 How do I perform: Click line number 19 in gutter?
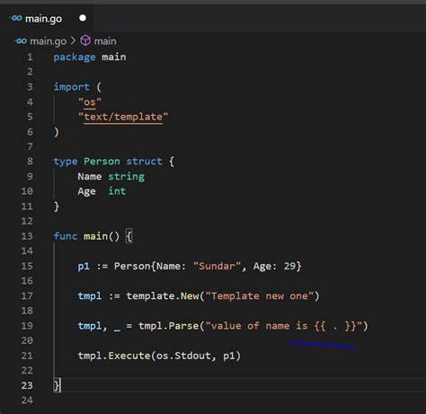pos(27,326)
